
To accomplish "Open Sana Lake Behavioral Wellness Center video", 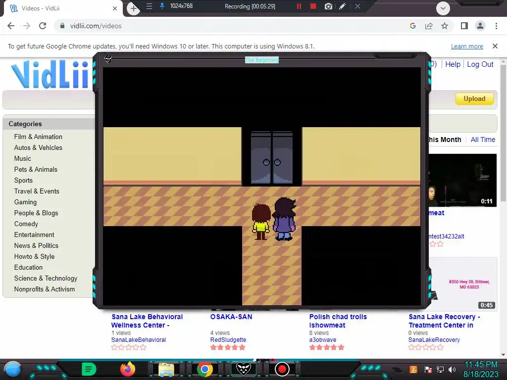I will [147, 321].
